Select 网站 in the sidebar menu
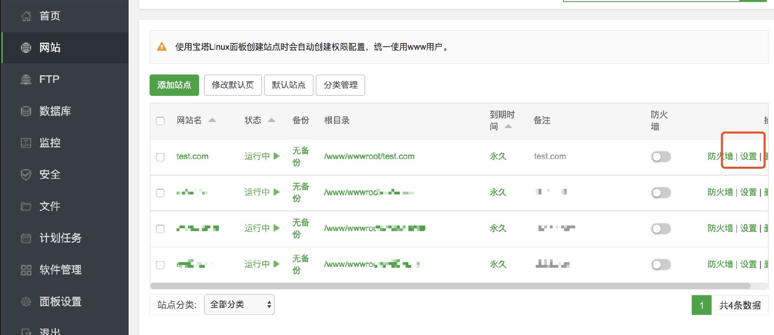The height and width of the screenshot is (335, 774). coord(50,48)
